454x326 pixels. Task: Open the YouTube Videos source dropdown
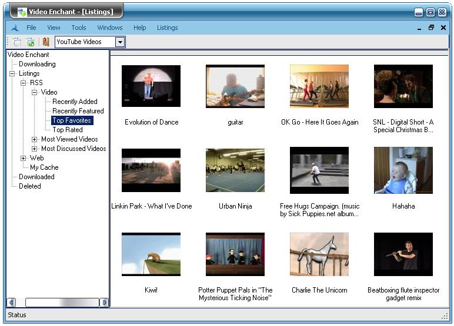pyautogui.click(x=120, y=42)
